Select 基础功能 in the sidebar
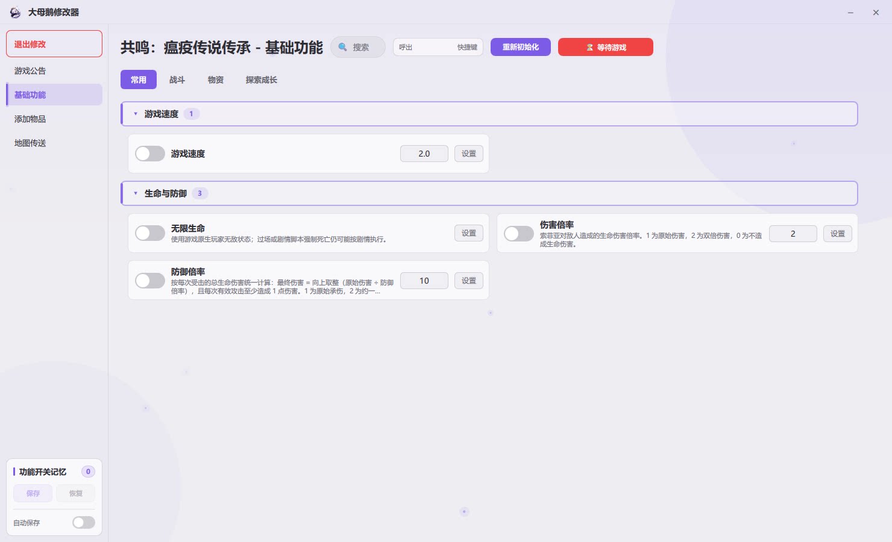Screen dimensions: 892x542 [54, 95]
